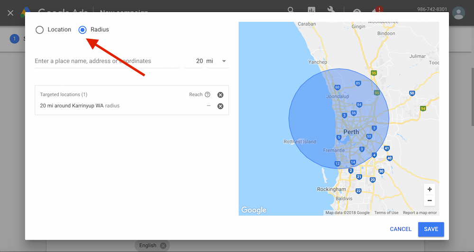The height and width of the screenshot is (252, 474).
Task: Click the Gingin label on the map
Action: [358, 27]
